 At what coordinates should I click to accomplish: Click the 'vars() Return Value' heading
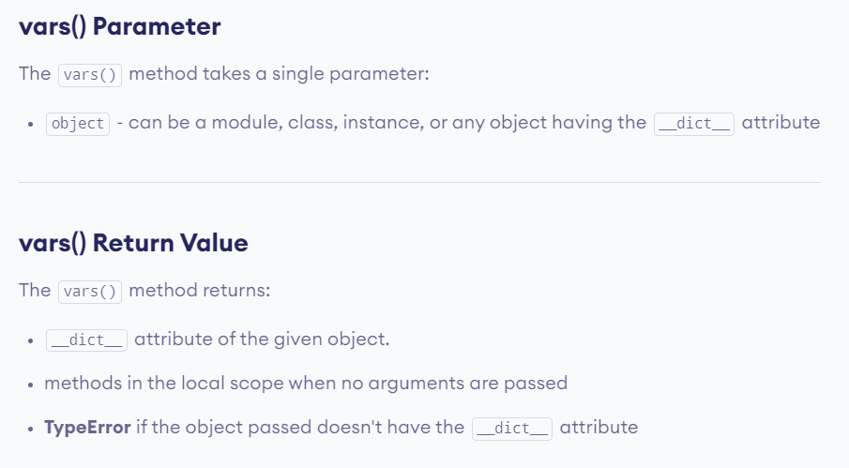[133, 243]
